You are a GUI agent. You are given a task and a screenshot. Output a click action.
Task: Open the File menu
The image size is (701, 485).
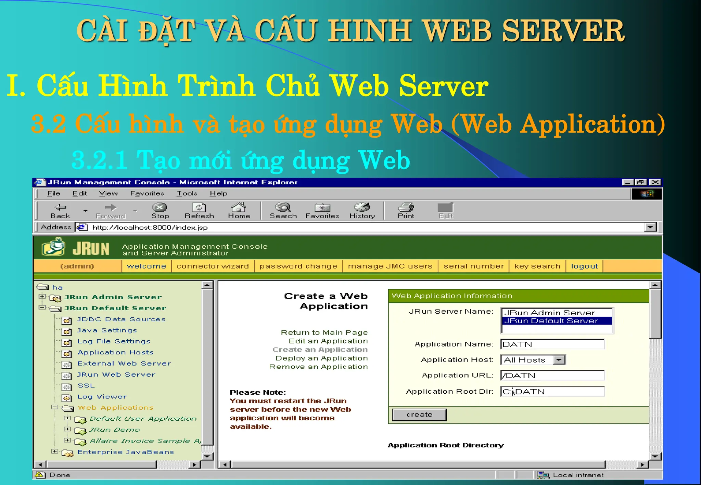point(53,193)
